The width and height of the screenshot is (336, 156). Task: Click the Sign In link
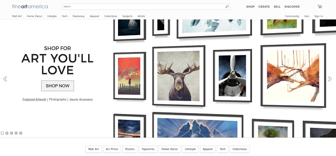318,16
